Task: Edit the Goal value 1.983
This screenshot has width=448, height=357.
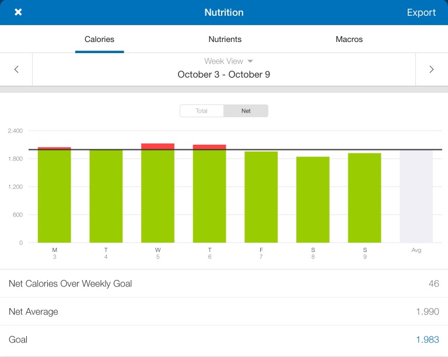Action: (428, 339)
